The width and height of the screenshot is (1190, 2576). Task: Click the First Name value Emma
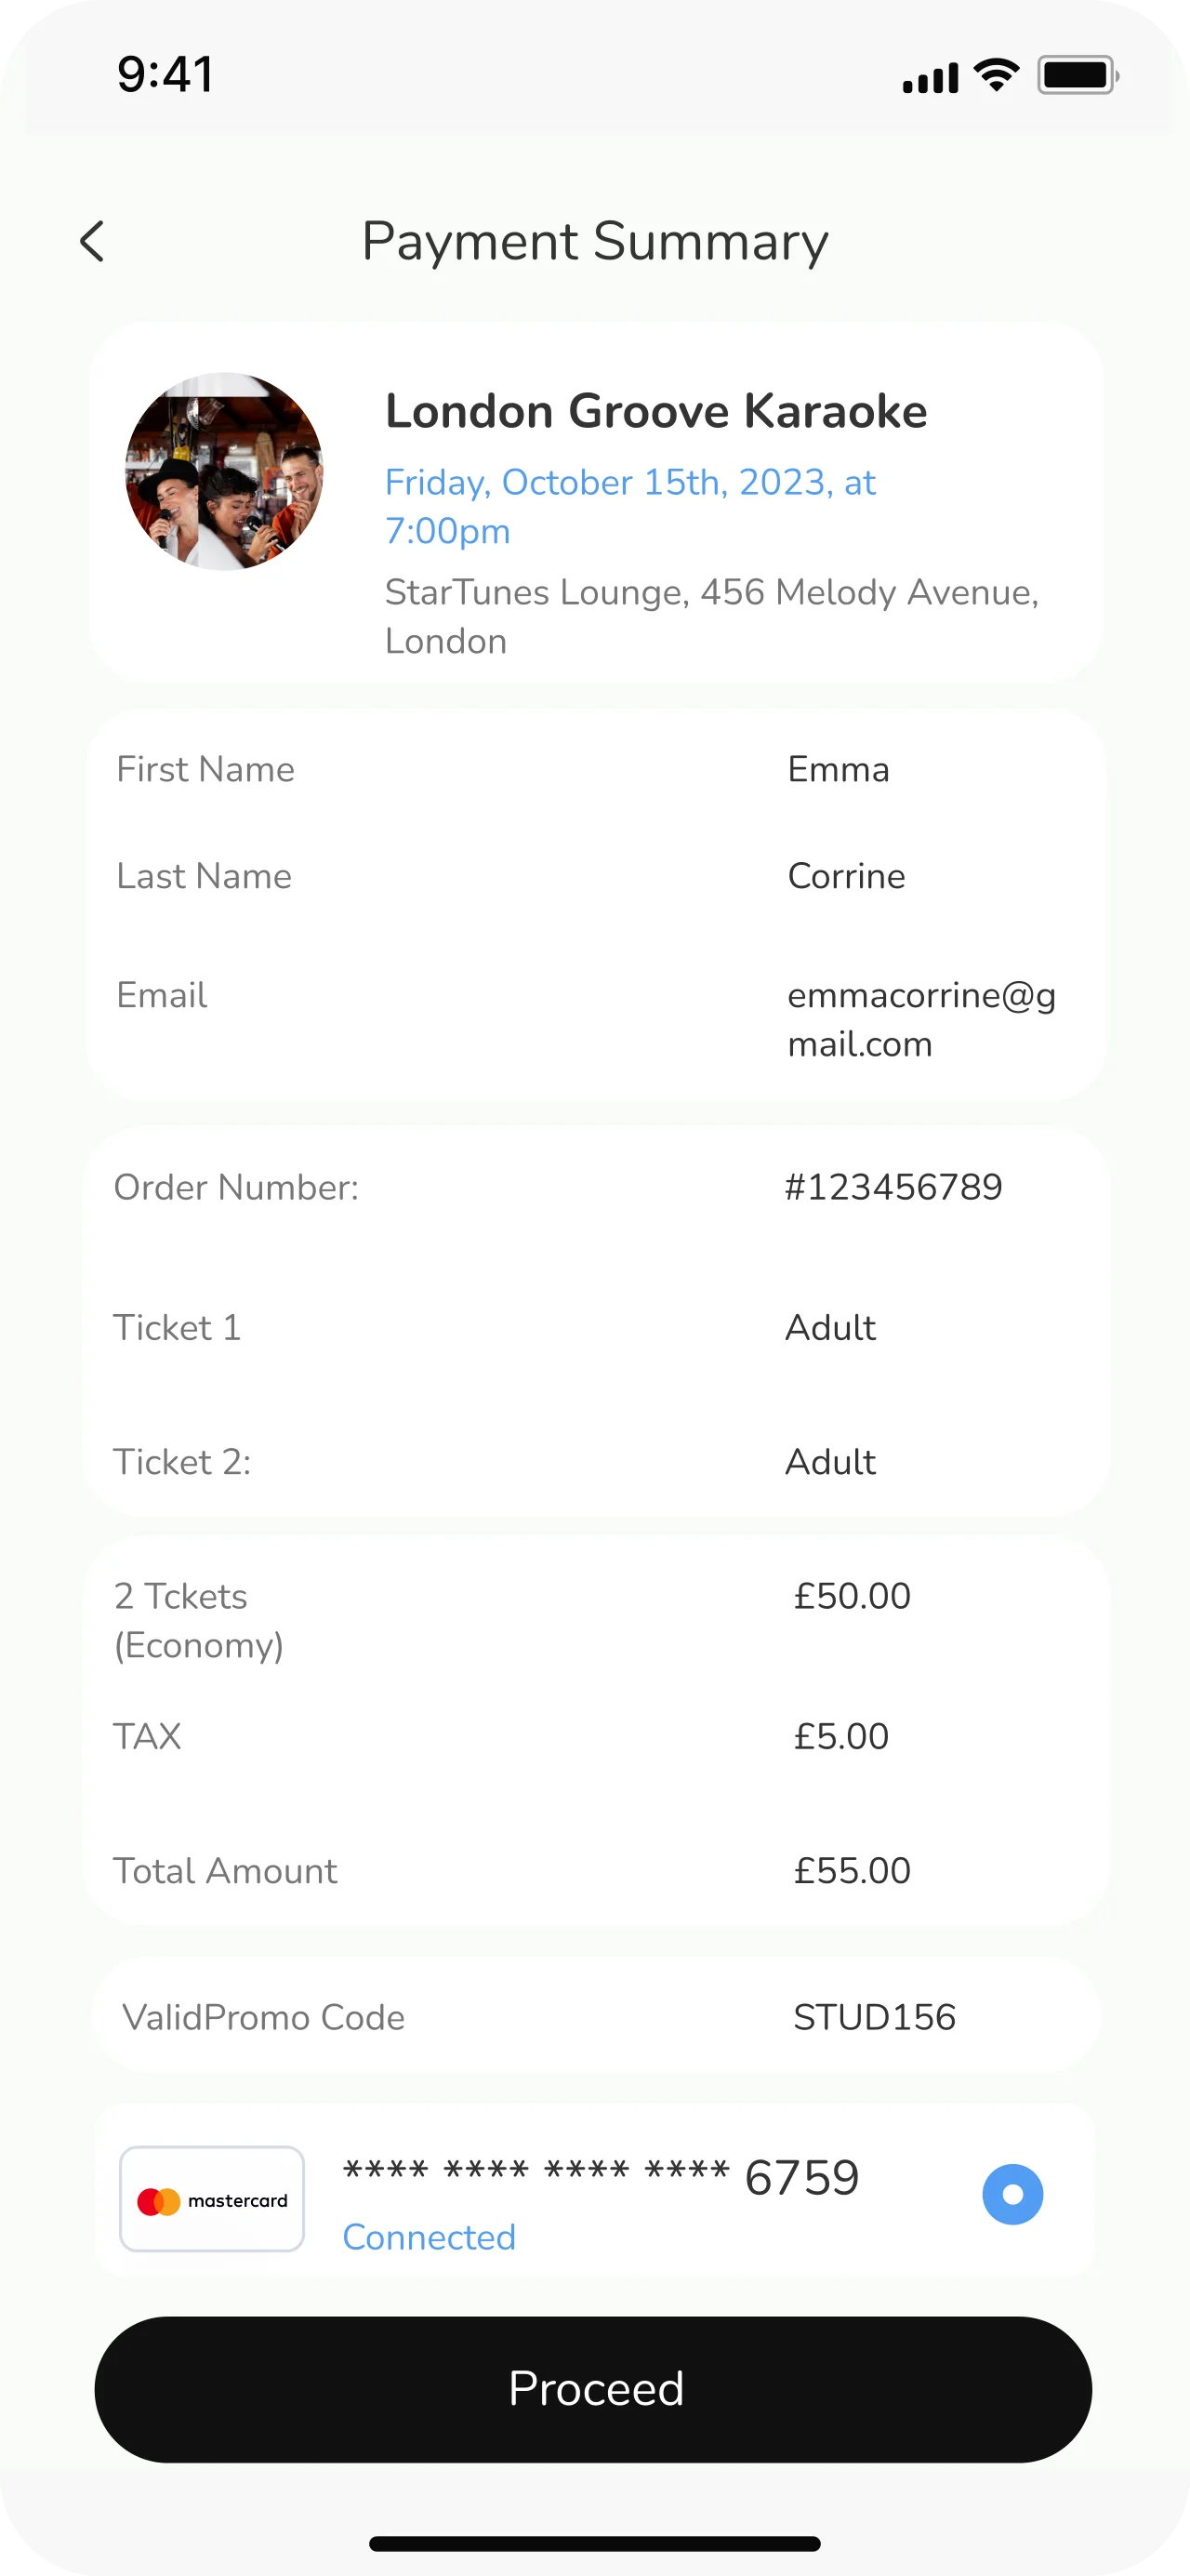coord(838,769)
